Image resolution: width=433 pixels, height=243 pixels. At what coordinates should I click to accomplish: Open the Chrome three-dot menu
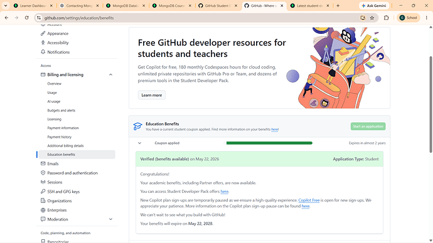426,18
